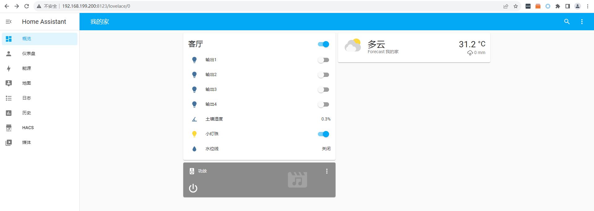
Task: Click the browser address bar URL
Action: coord(96,6)
